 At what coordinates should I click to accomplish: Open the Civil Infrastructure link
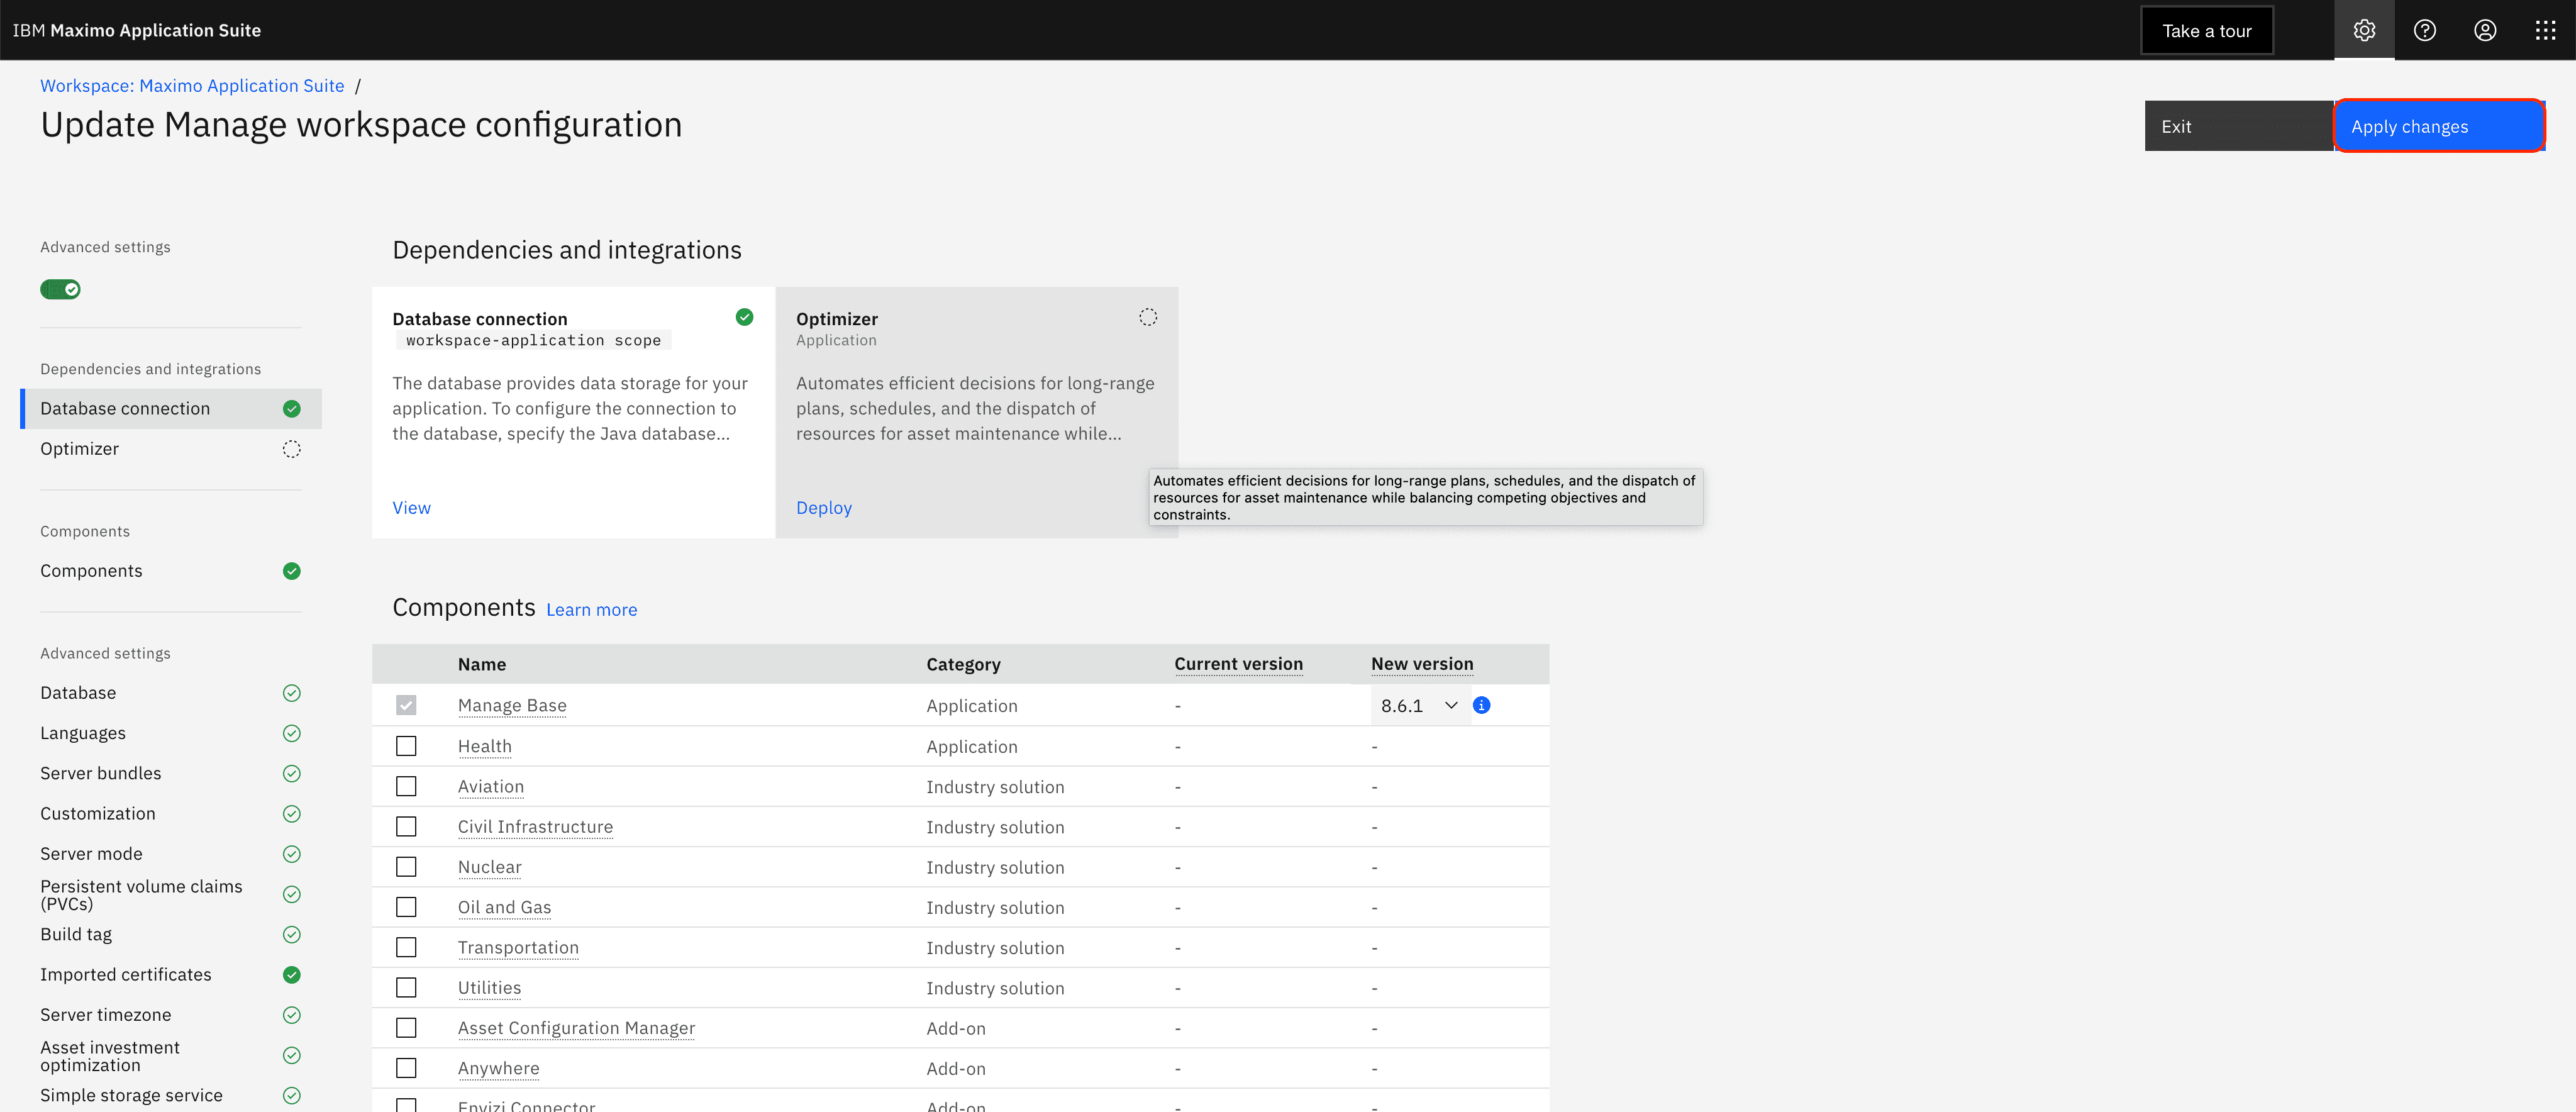point(535,827)
